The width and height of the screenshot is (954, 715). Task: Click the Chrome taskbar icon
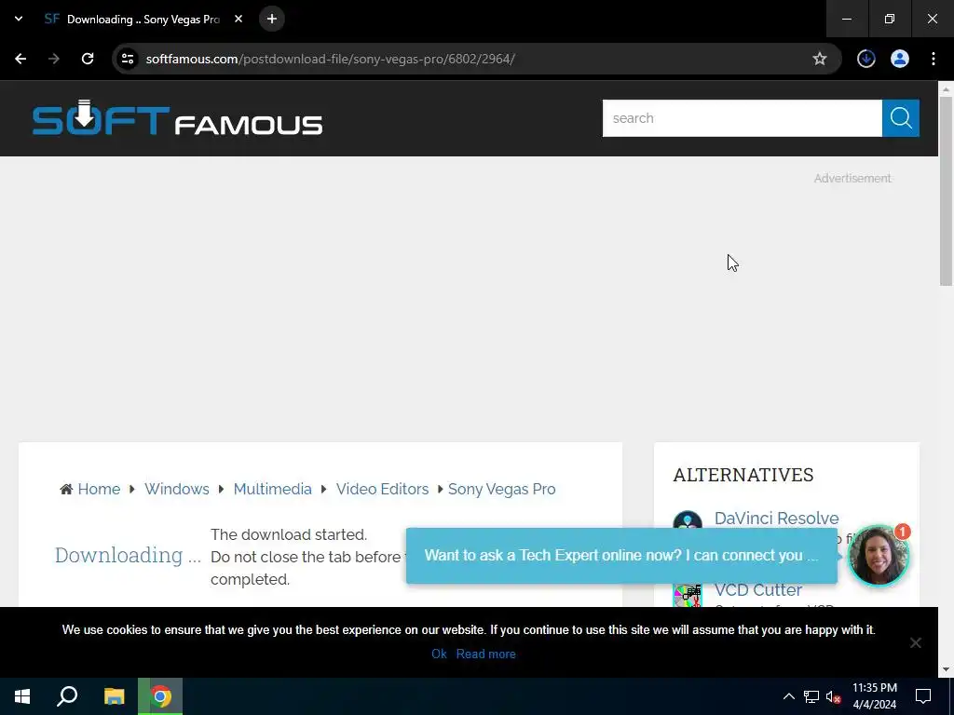point(160,696)
